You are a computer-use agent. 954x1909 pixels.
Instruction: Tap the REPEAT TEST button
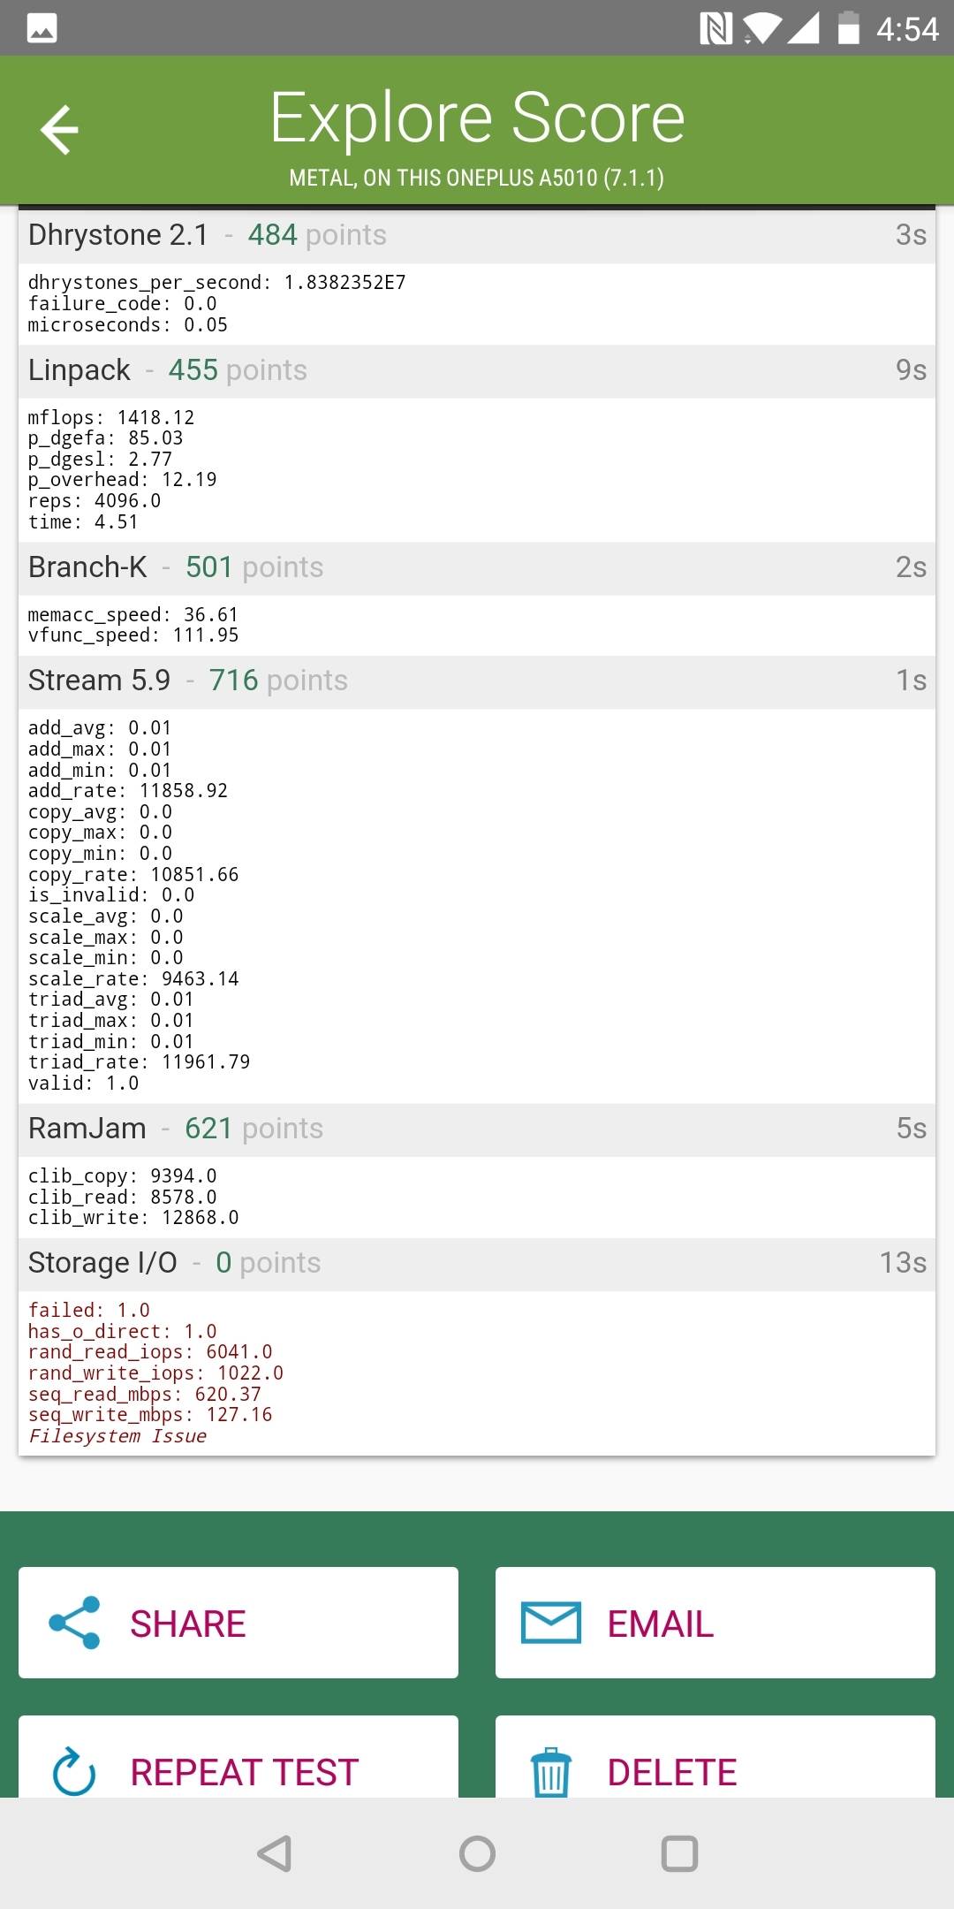238,1757
